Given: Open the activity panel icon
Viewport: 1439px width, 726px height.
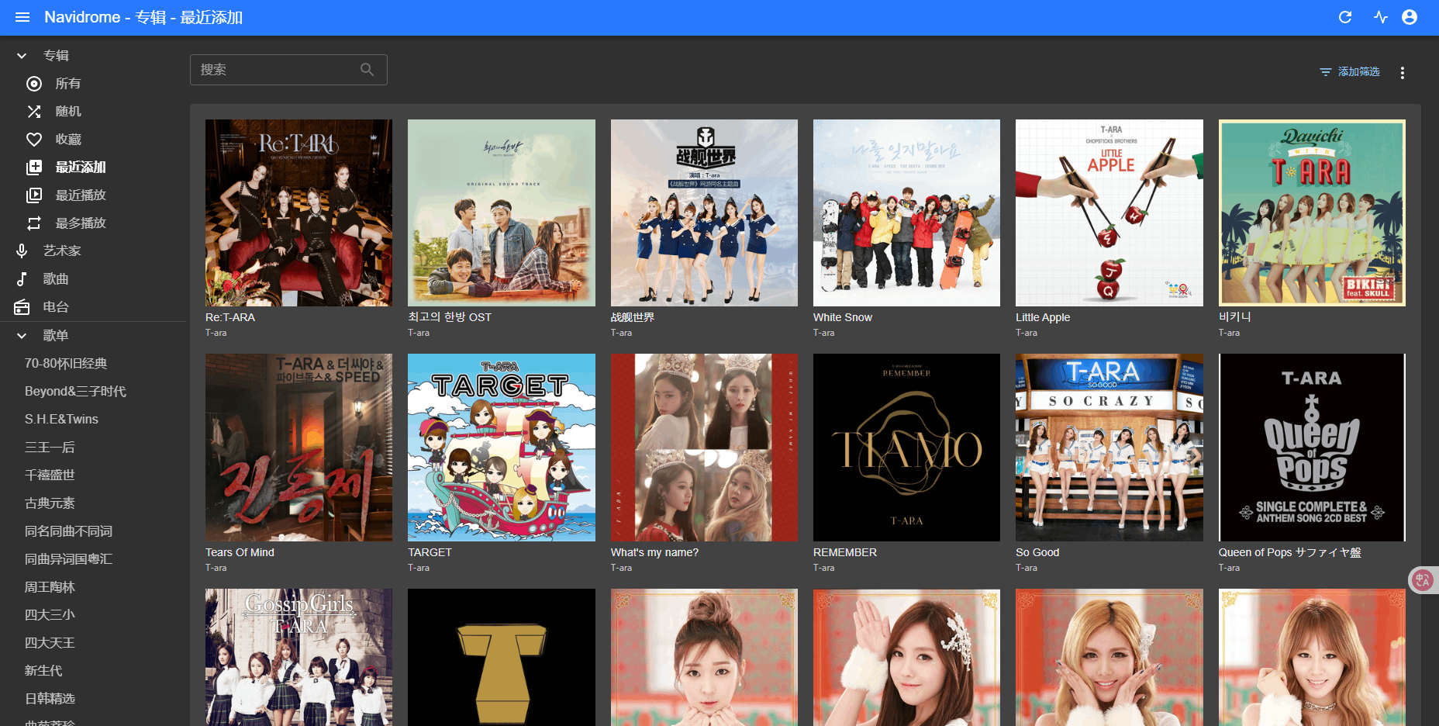Looking at the screenshot, I should [x=1381, y=17].
